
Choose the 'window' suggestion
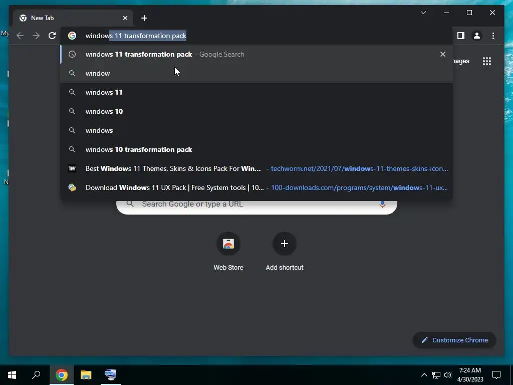tap(256, 73)
